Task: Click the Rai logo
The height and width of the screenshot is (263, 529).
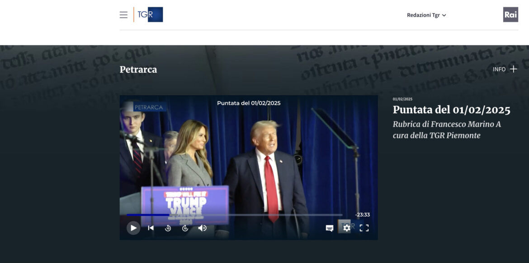Action: pyautogui.click(x=510, y=14)
